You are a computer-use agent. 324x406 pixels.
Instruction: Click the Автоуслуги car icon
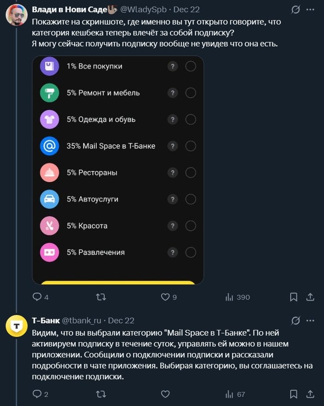point(50,199)
